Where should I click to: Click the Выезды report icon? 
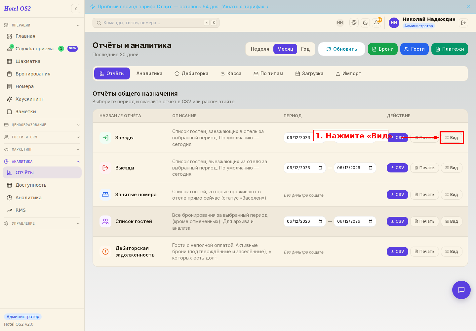click(x=105, y=168)
